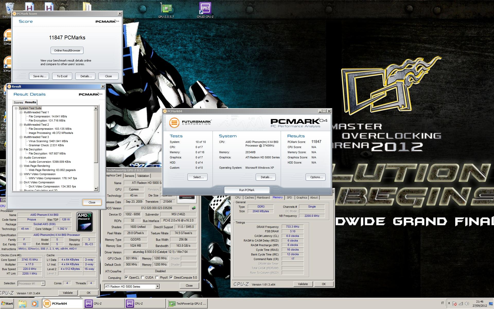Collapse the WMV Video Compression node
This screenshot has height=309, width=494.
pos(21,174)
